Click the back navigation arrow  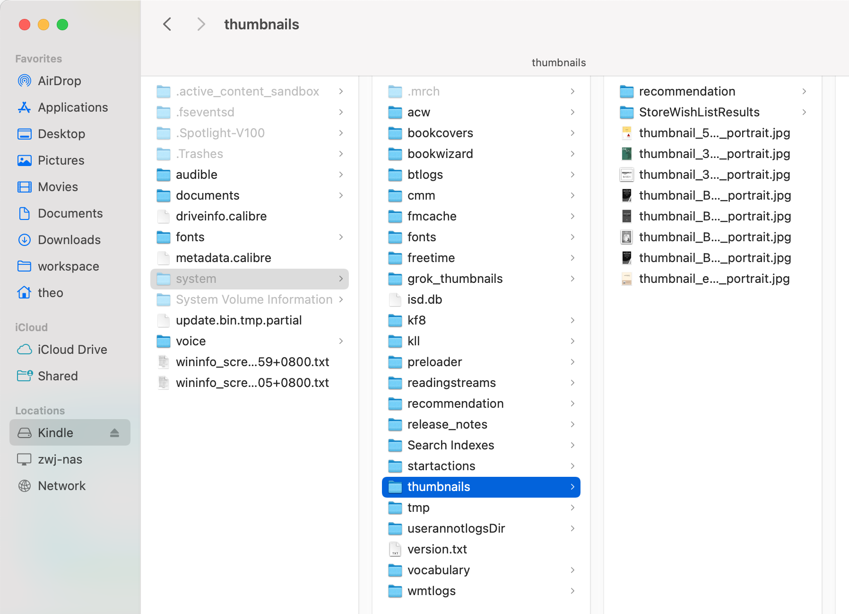[167, 24]
